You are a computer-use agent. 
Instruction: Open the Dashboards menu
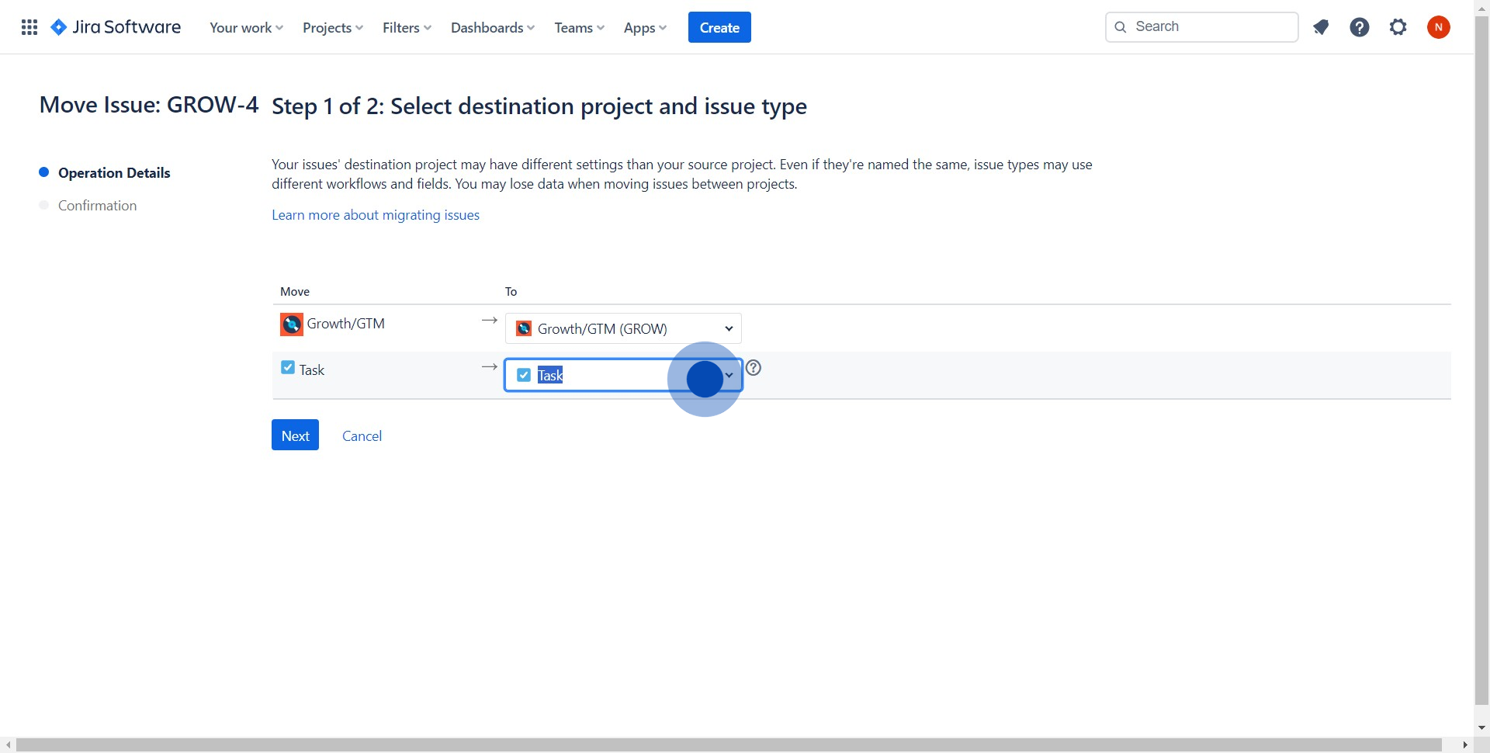click(492, 27)
